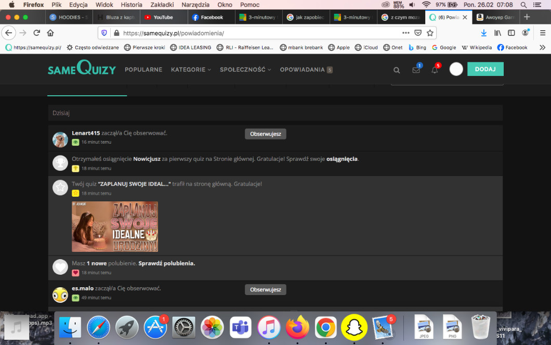Open the birthday quiz thumbnail image

(x=115, y=226)
